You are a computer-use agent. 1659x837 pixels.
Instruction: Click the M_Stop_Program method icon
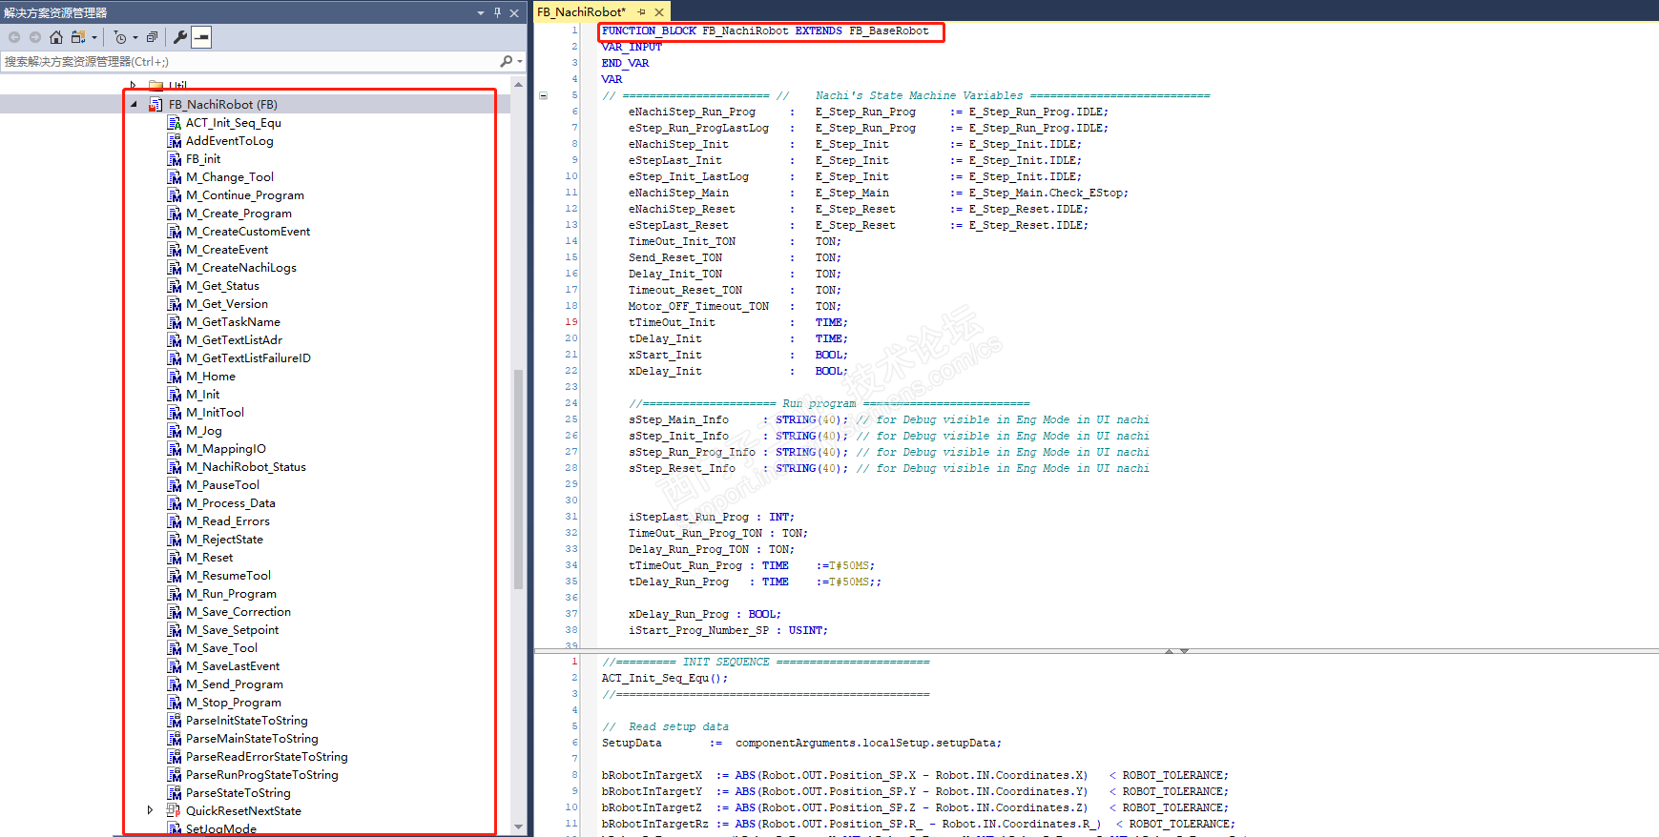click(175, 703)
